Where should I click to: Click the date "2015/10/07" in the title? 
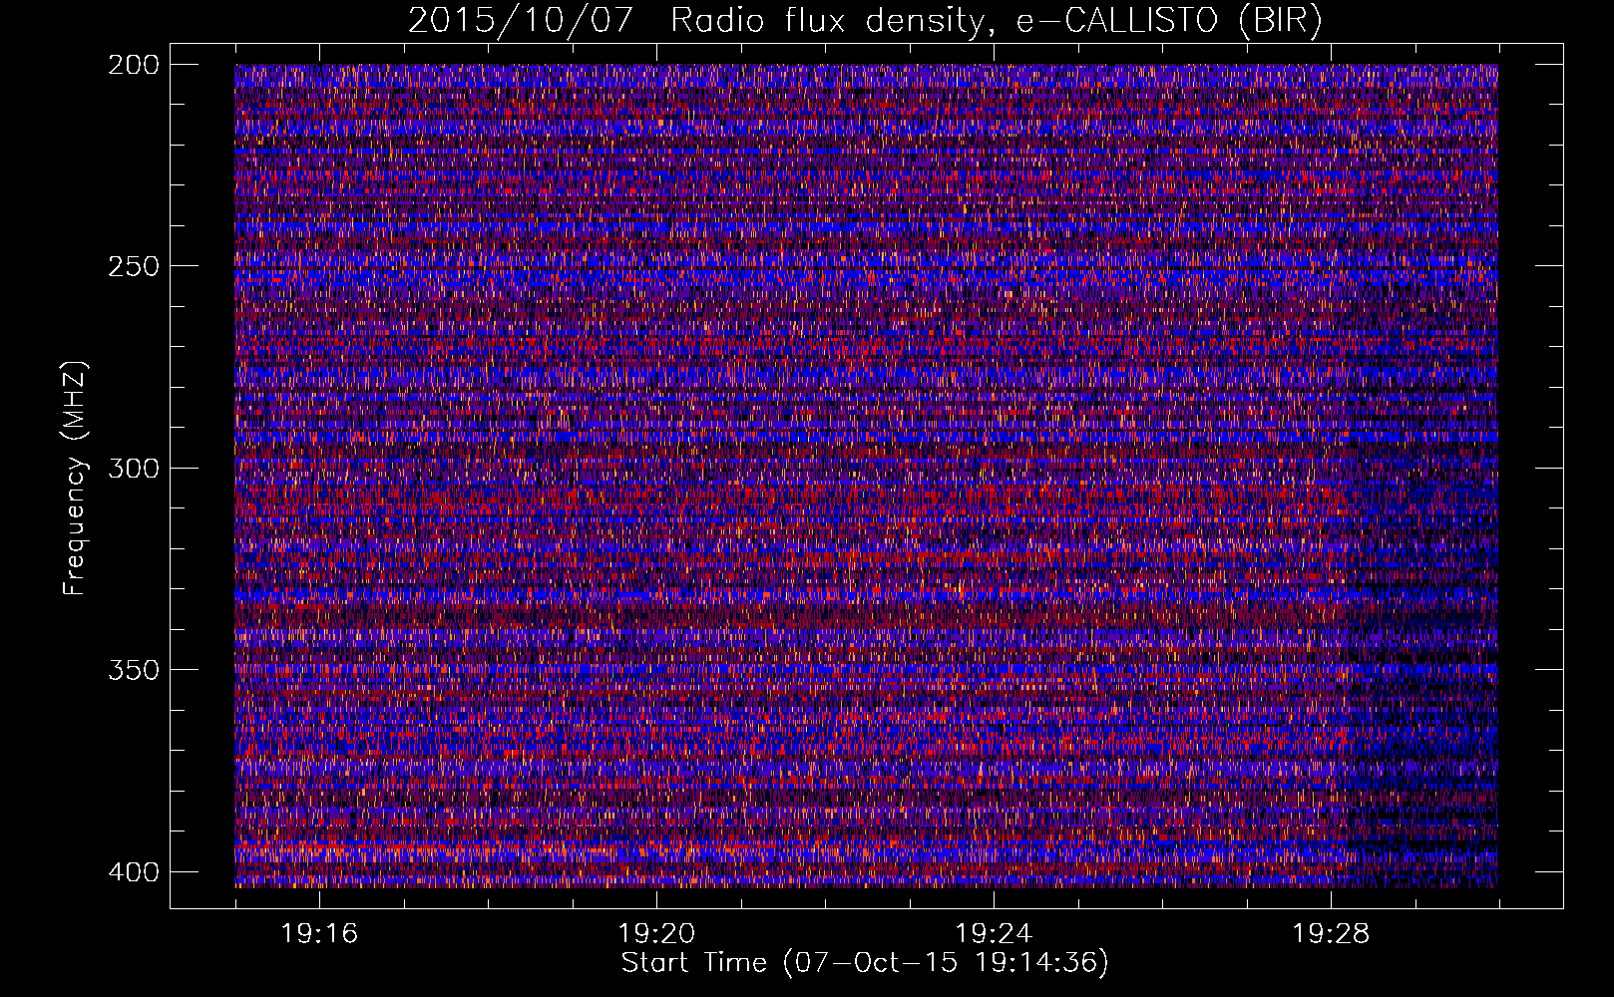520,21
